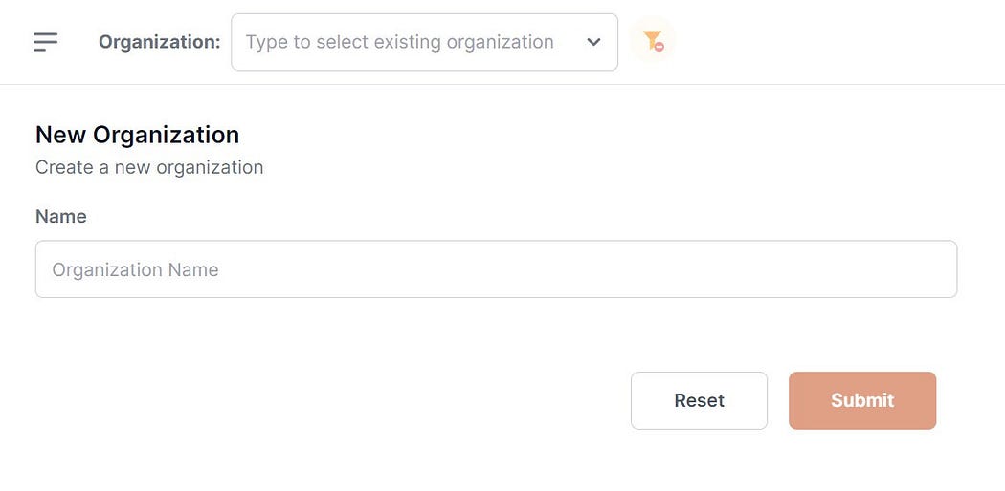
Task: Click the 'Create a new organization' subtitle
Action: (149, 167)
